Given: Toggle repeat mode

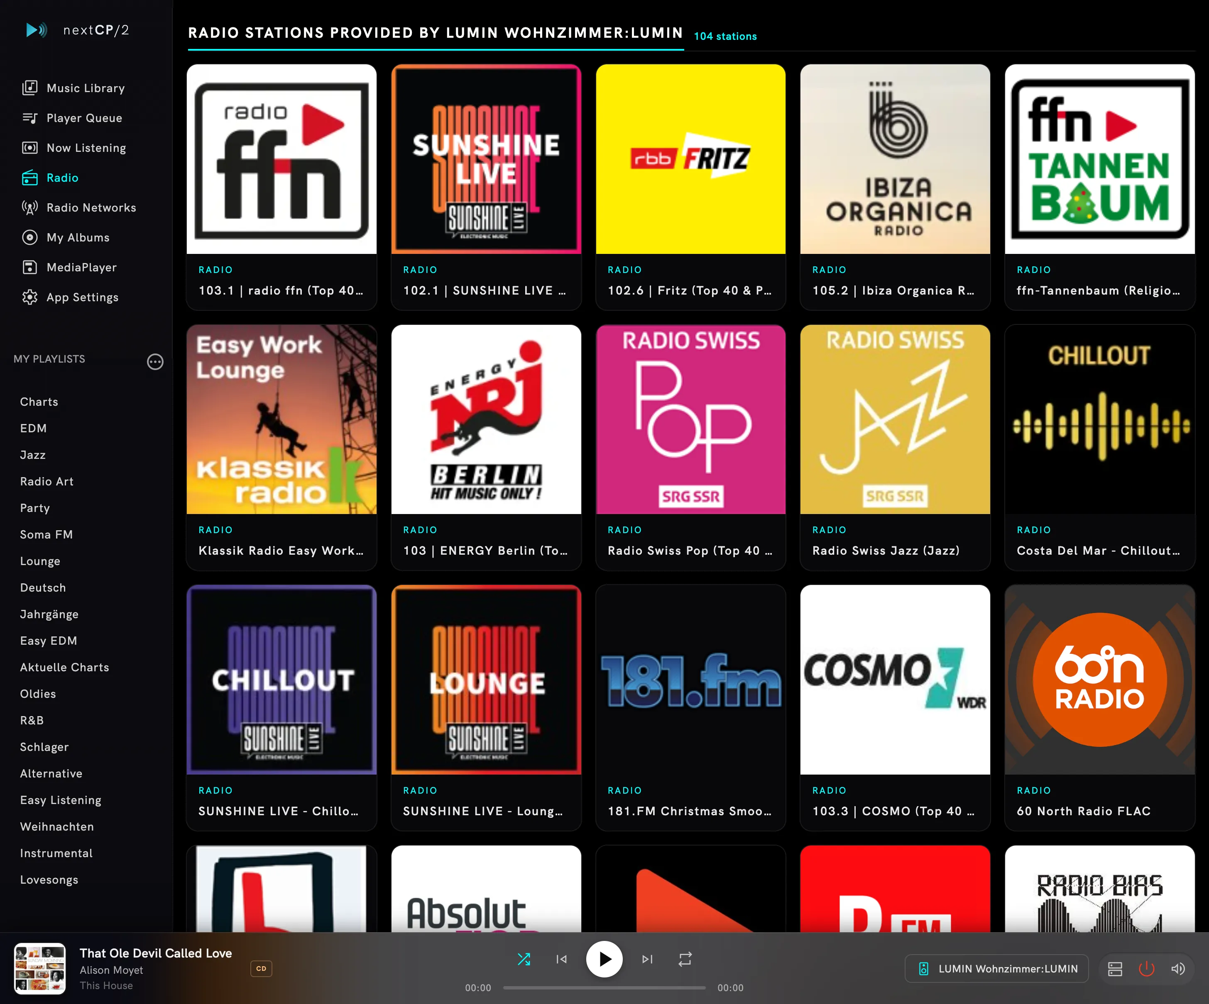Looking at the screenshot, I should pyautogui.click(x=685, y=959).
